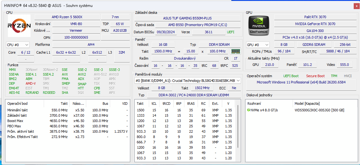
Task: Open the CPU #0 selector dropdown
Action: tap(18, 45)
